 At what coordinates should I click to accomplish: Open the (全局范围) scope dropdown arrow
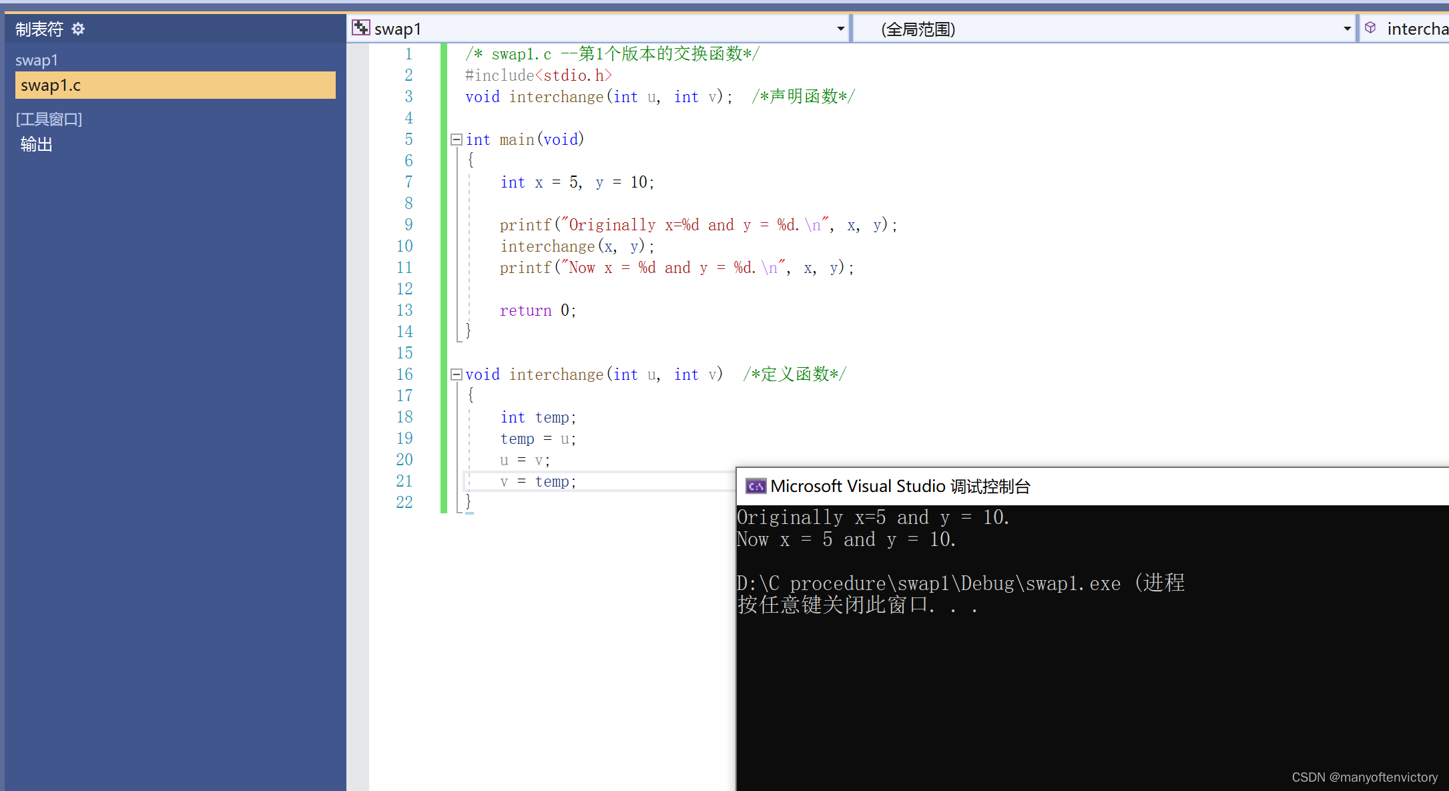(x=1347, y=29)
